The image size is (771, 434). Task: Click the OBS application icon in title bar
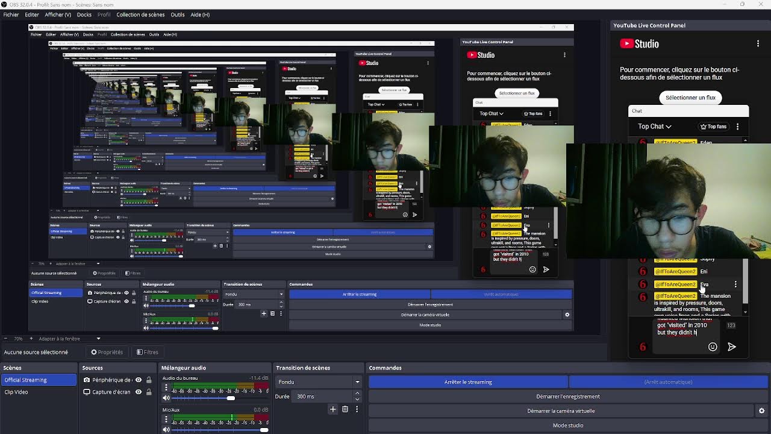[5, 4]
